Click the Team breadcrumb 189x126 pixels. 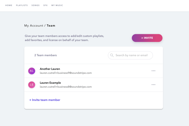51,26
